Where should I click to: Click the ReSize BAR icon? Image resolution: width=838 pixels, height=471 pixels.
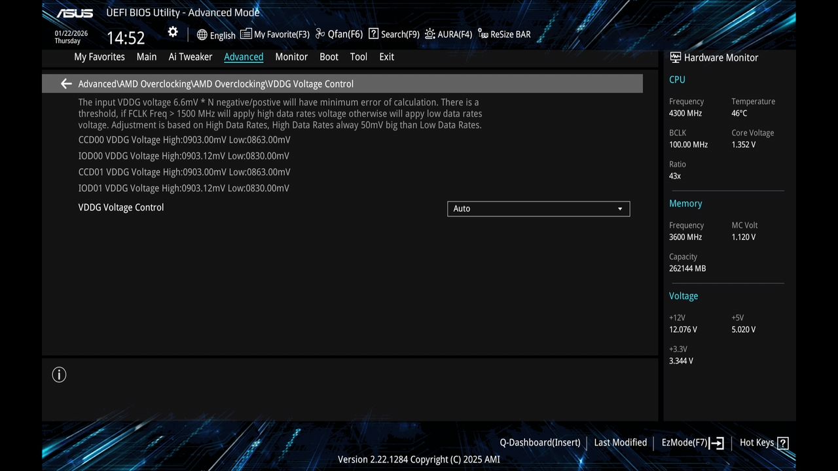click(x=504, y=34)
